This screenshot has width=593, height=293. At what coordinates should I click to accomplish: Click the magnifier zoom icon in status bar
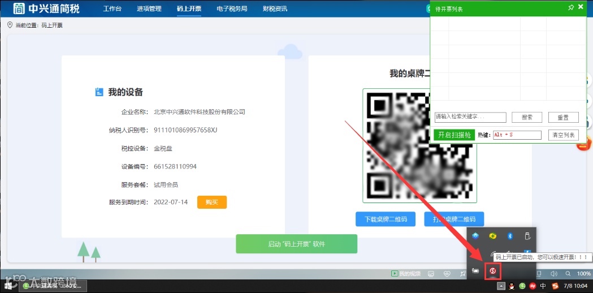[568, 273]
